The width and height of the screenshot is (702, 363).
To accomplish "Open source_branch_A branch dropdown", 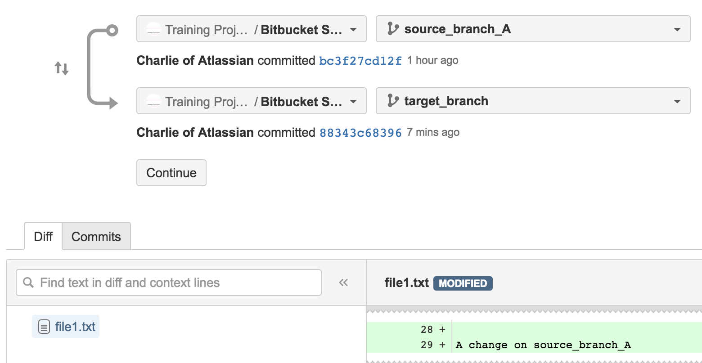I will tap(533, 29).
